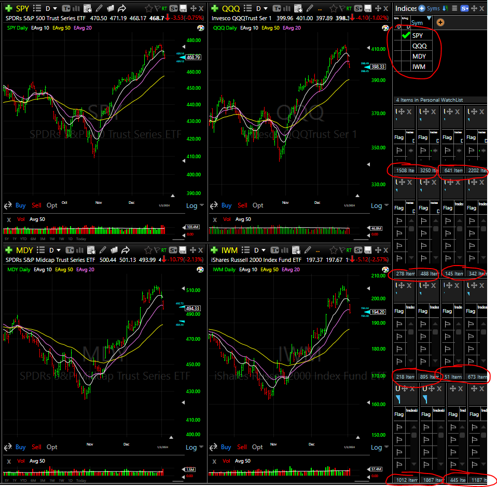Toggle the favorite star on QQQ chart
Screen dimensions: 497x487
tap(334, 8)
